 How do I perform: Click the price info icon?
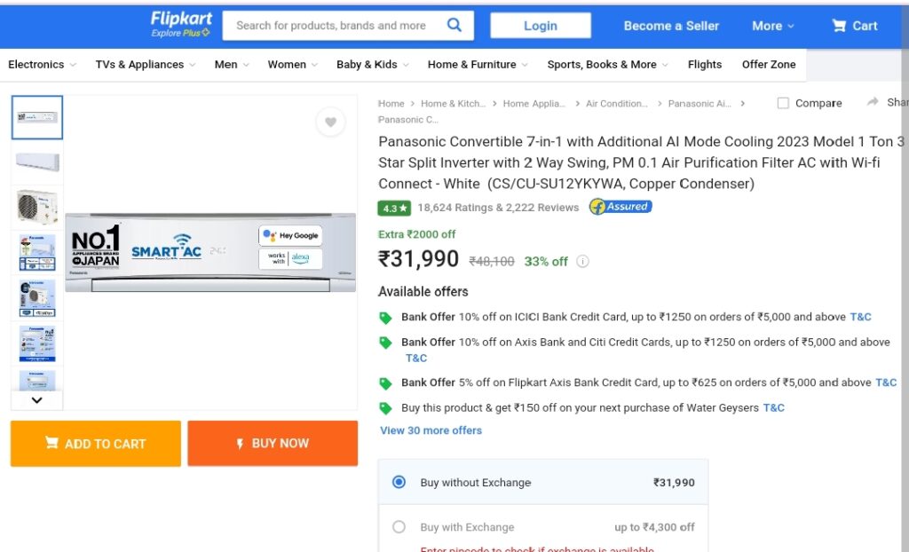coord(582,262)
